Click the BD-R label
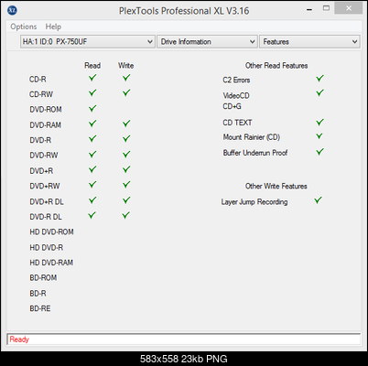 click(38, 294)
